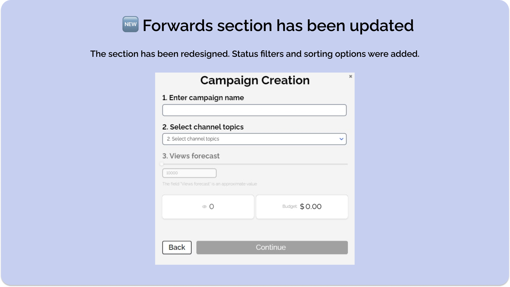Click the Campaign Creation title
Image resolution: width=510 pixels, height=287 pixels.
(255, 80)
